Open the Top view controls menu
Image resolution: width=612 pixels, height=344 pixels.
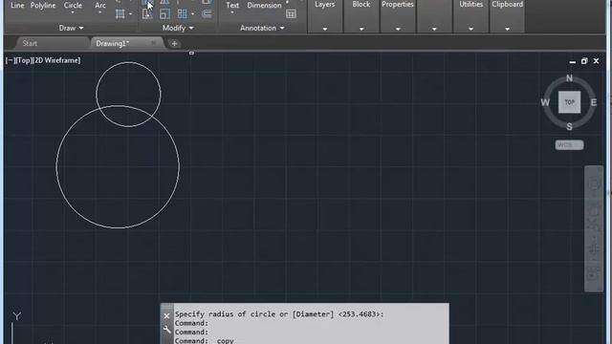pos(23,60)
